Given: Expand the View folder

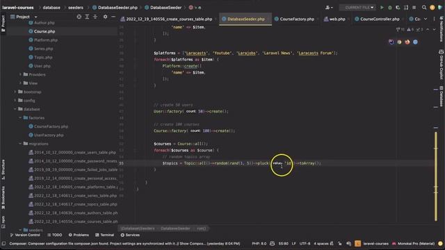Looking at the screenshot, I should click(x=20, y=83).
